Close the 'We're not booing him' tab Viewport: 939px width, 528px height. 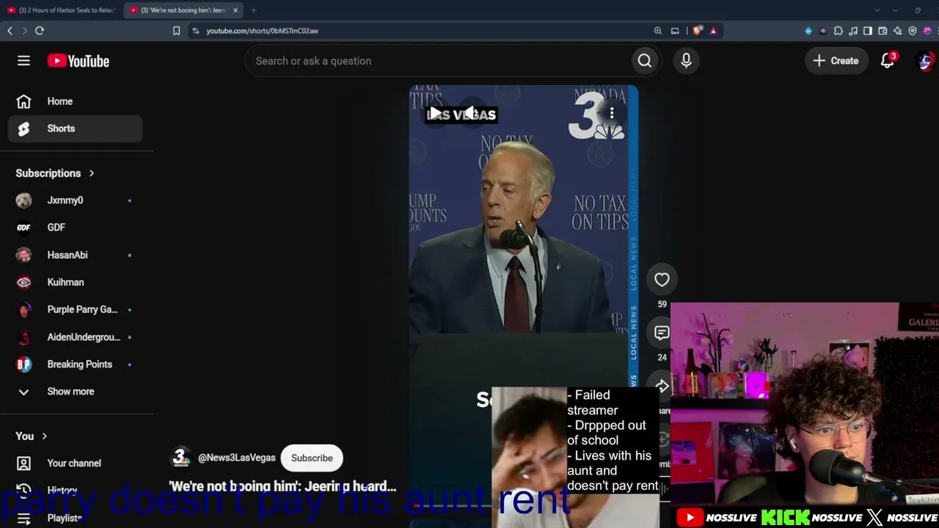click(x=235, y=10)
